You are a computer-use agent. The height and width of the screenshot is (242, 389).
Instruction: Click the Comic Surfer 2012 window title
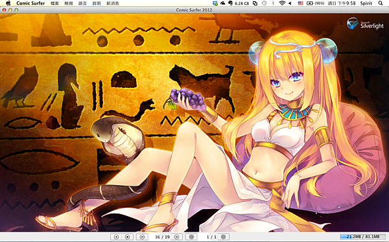click(x=194, y=10)
